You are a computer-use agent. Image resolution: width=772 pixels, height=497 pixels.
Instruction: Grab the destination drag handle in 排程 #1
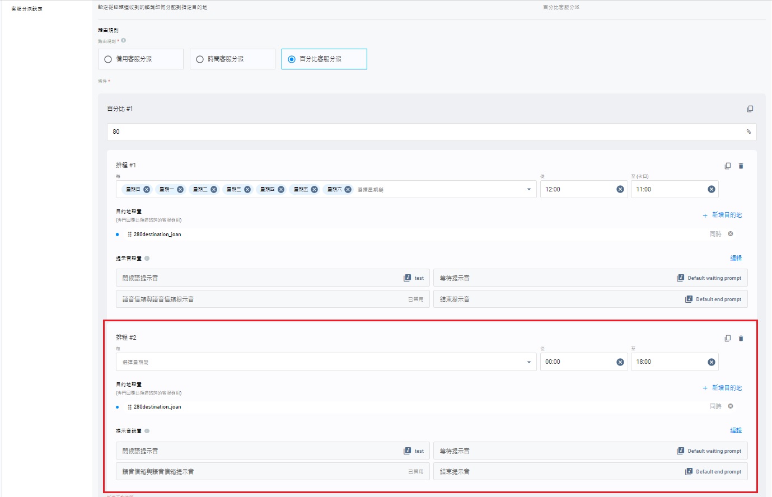[130, 235]
